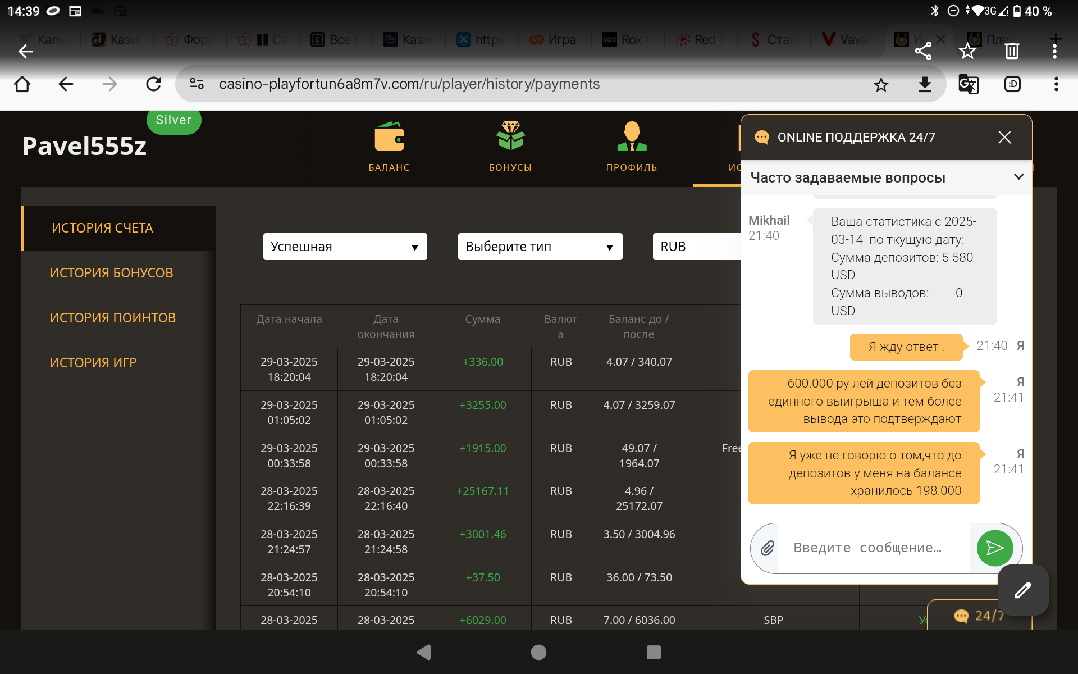Bookmark page with address bar star

pos(881,84)
